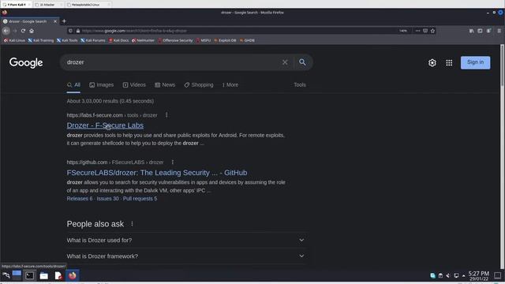Go back with the browser back arrow
The height and width of the screenshot is (284, 505).
(6, 31)
